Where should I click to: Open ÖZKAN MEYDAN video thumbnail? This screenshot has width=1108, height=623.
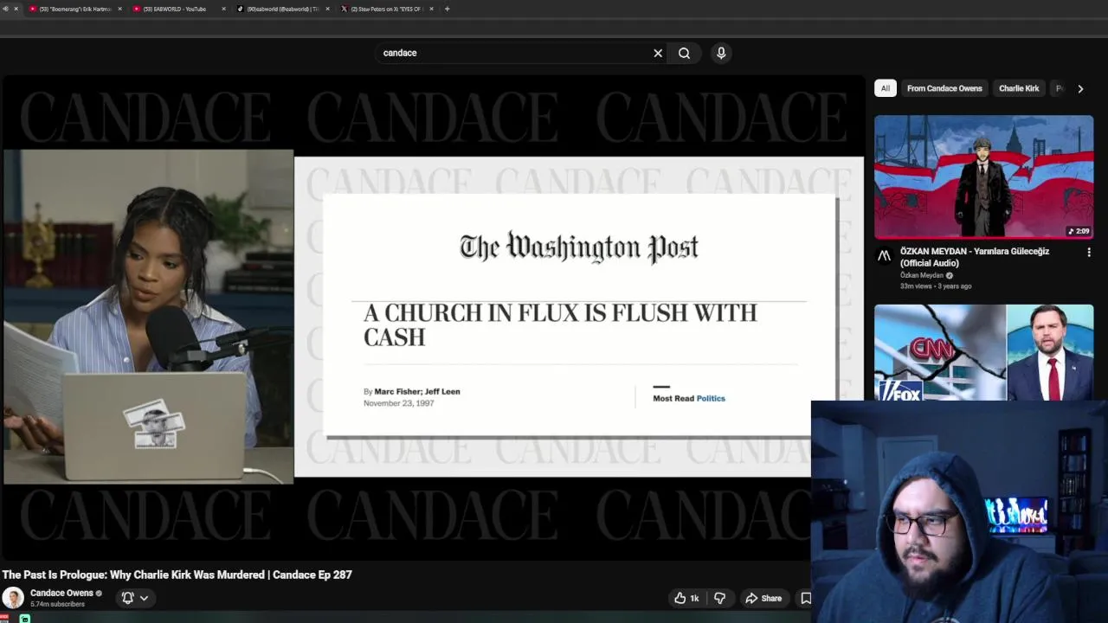pyautogui.click(x=983, y=177)
